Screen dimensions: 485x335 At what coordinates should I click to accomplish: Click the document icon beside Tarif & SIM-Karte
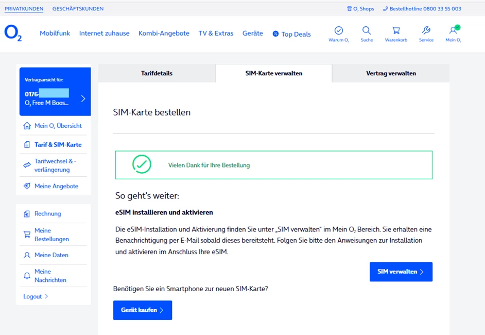[x=27, y=145]
